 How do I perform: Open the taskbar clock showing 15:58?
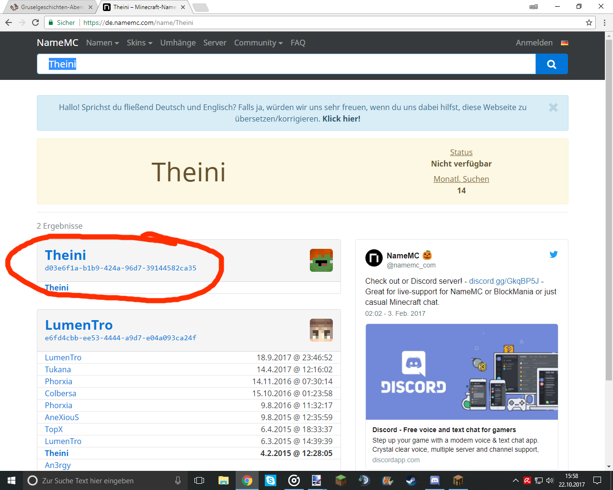click(571, 480)
